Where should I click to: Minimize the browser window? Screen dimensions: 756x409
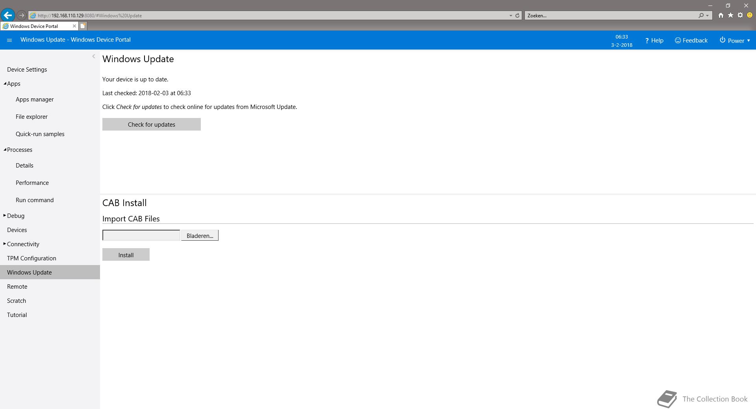(710, 6)
